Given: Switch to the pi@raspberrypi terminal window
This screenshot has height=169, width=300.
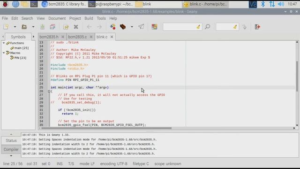Looking at the screenshot, I should point(111,4).
